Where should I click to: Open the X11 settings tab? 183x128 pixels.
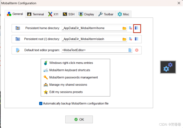point(53,14)
